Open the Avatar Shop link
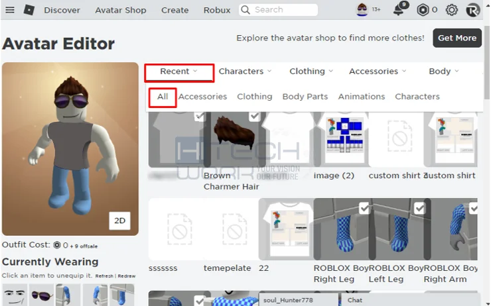The height and width of the screenshot is (306, 491). [121, 11]
